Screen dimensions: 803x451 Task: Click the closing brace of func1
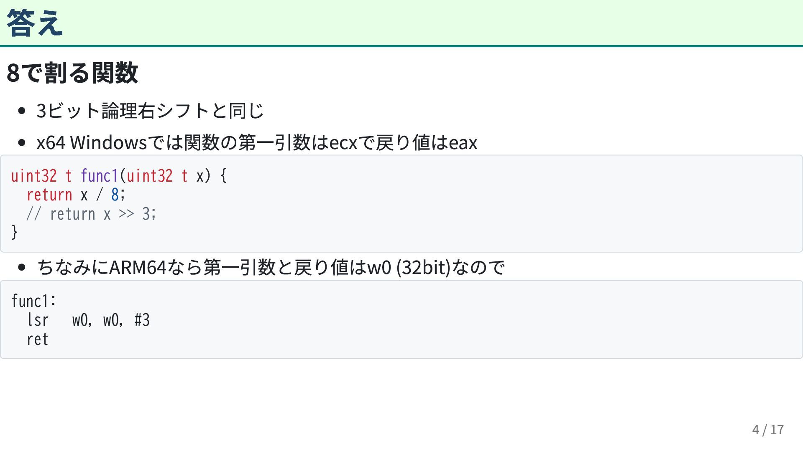15,232
